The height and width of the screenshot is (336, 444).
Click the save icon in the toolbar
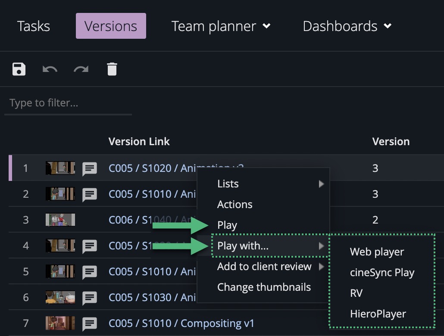19,68
